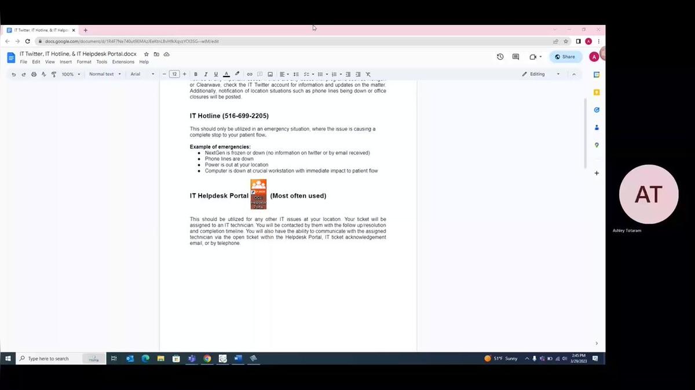The width and height of the screenshot is (695, 390).
Task: Open version history clock icon
Action: point(500,57)
